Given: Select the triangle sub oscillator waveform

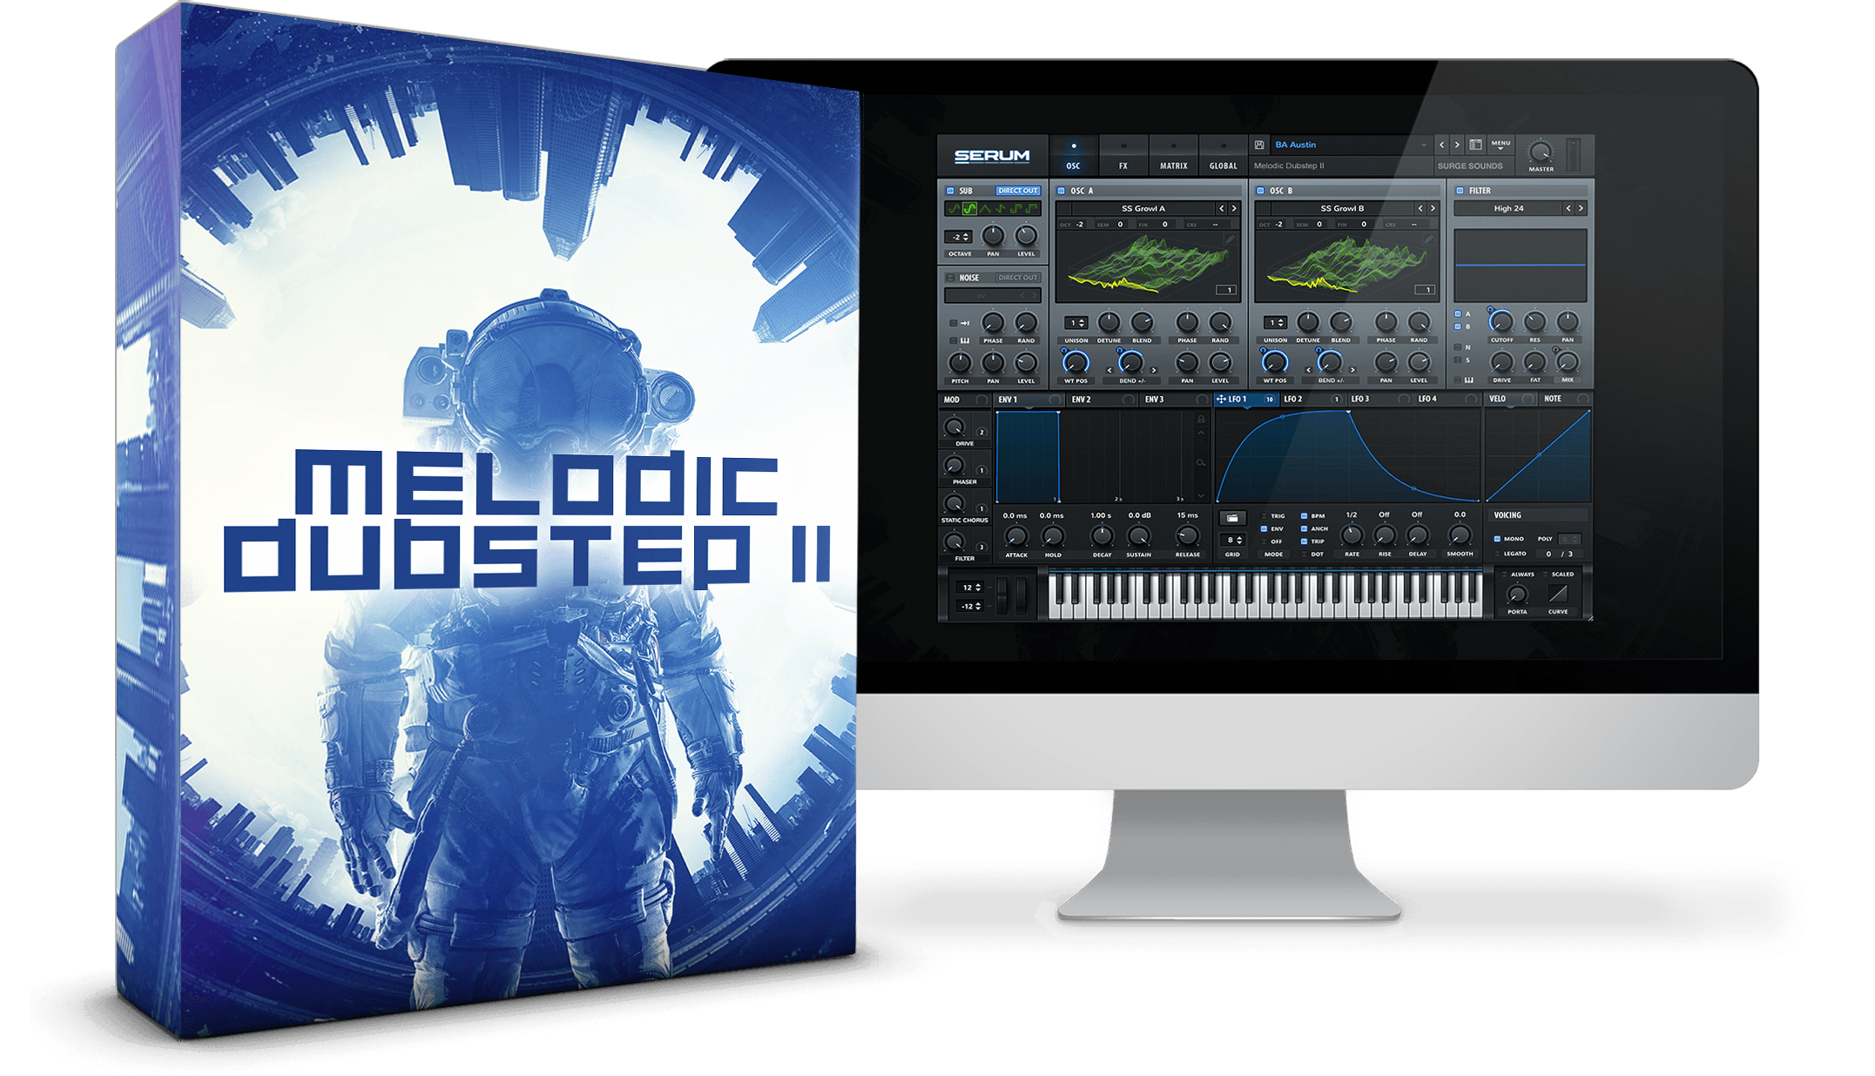Looking at the screenshot, I should point(985,209).
